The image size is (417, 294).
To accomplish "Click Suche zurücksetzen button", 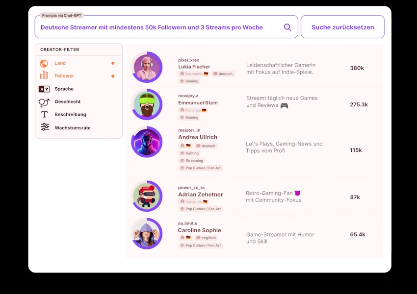I will click(x=342, y=27).
